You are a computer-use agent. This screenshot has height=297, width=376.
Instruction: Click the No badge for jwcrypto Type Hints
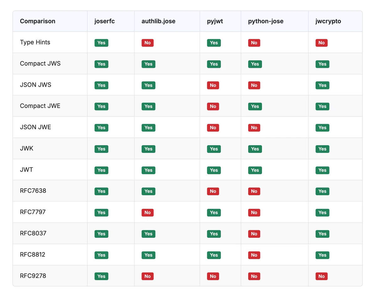coord(321,43)
